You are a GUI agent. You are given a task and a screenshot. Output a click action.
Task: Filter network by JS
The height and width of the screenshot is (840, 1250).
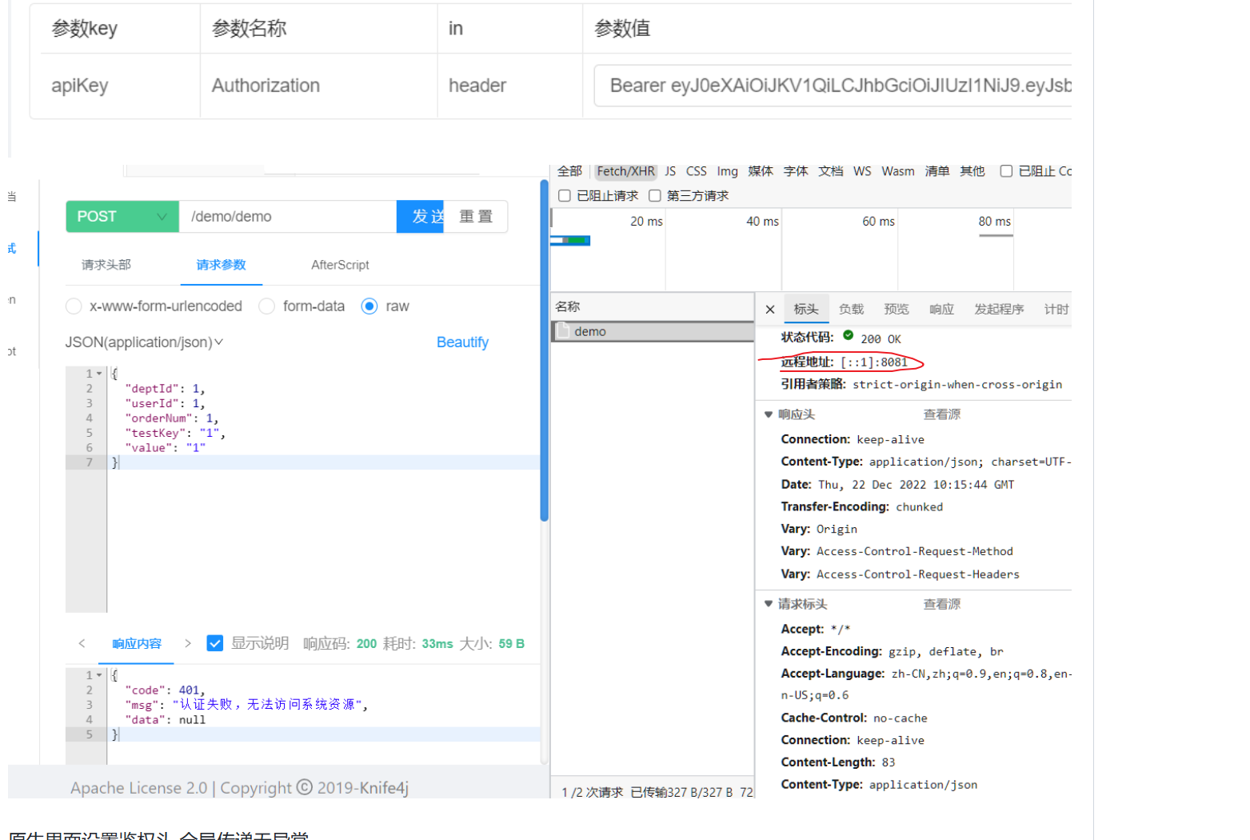(x=670, y=171)
